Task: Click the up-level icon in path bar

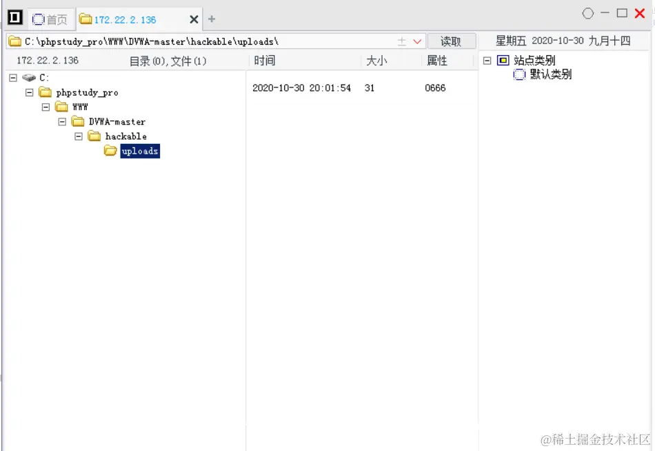Action: (x=401, y=41)
